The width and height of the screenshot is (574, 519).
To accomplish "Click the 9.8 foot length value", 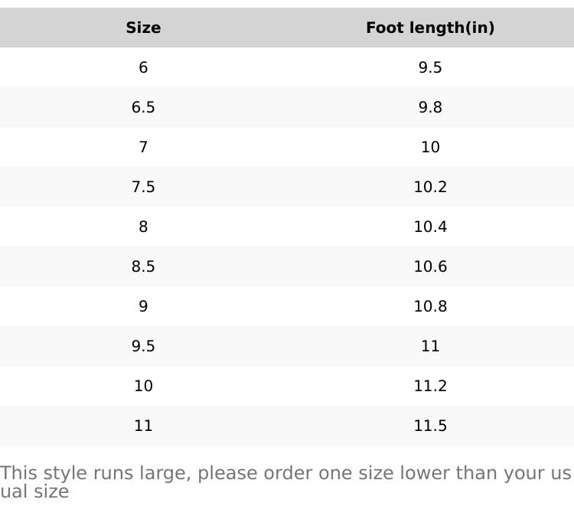I will [x=430, y=108].
